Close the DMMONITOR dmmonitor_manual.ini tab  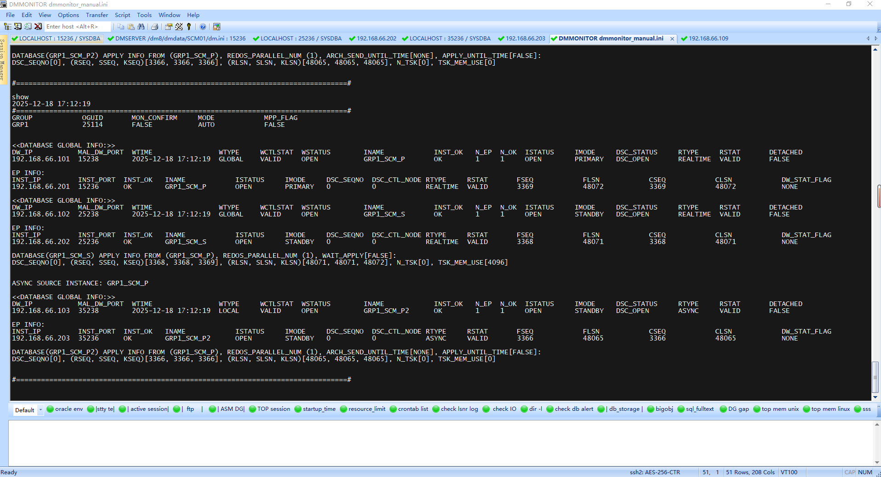pos(672,39)
